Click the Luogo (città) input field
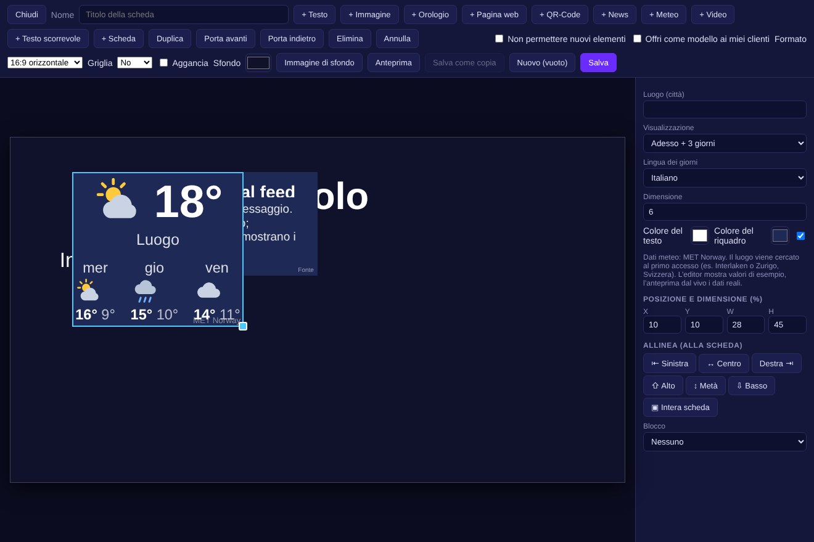Viewport: 814px width, 542px height. (x=725, y=109)
